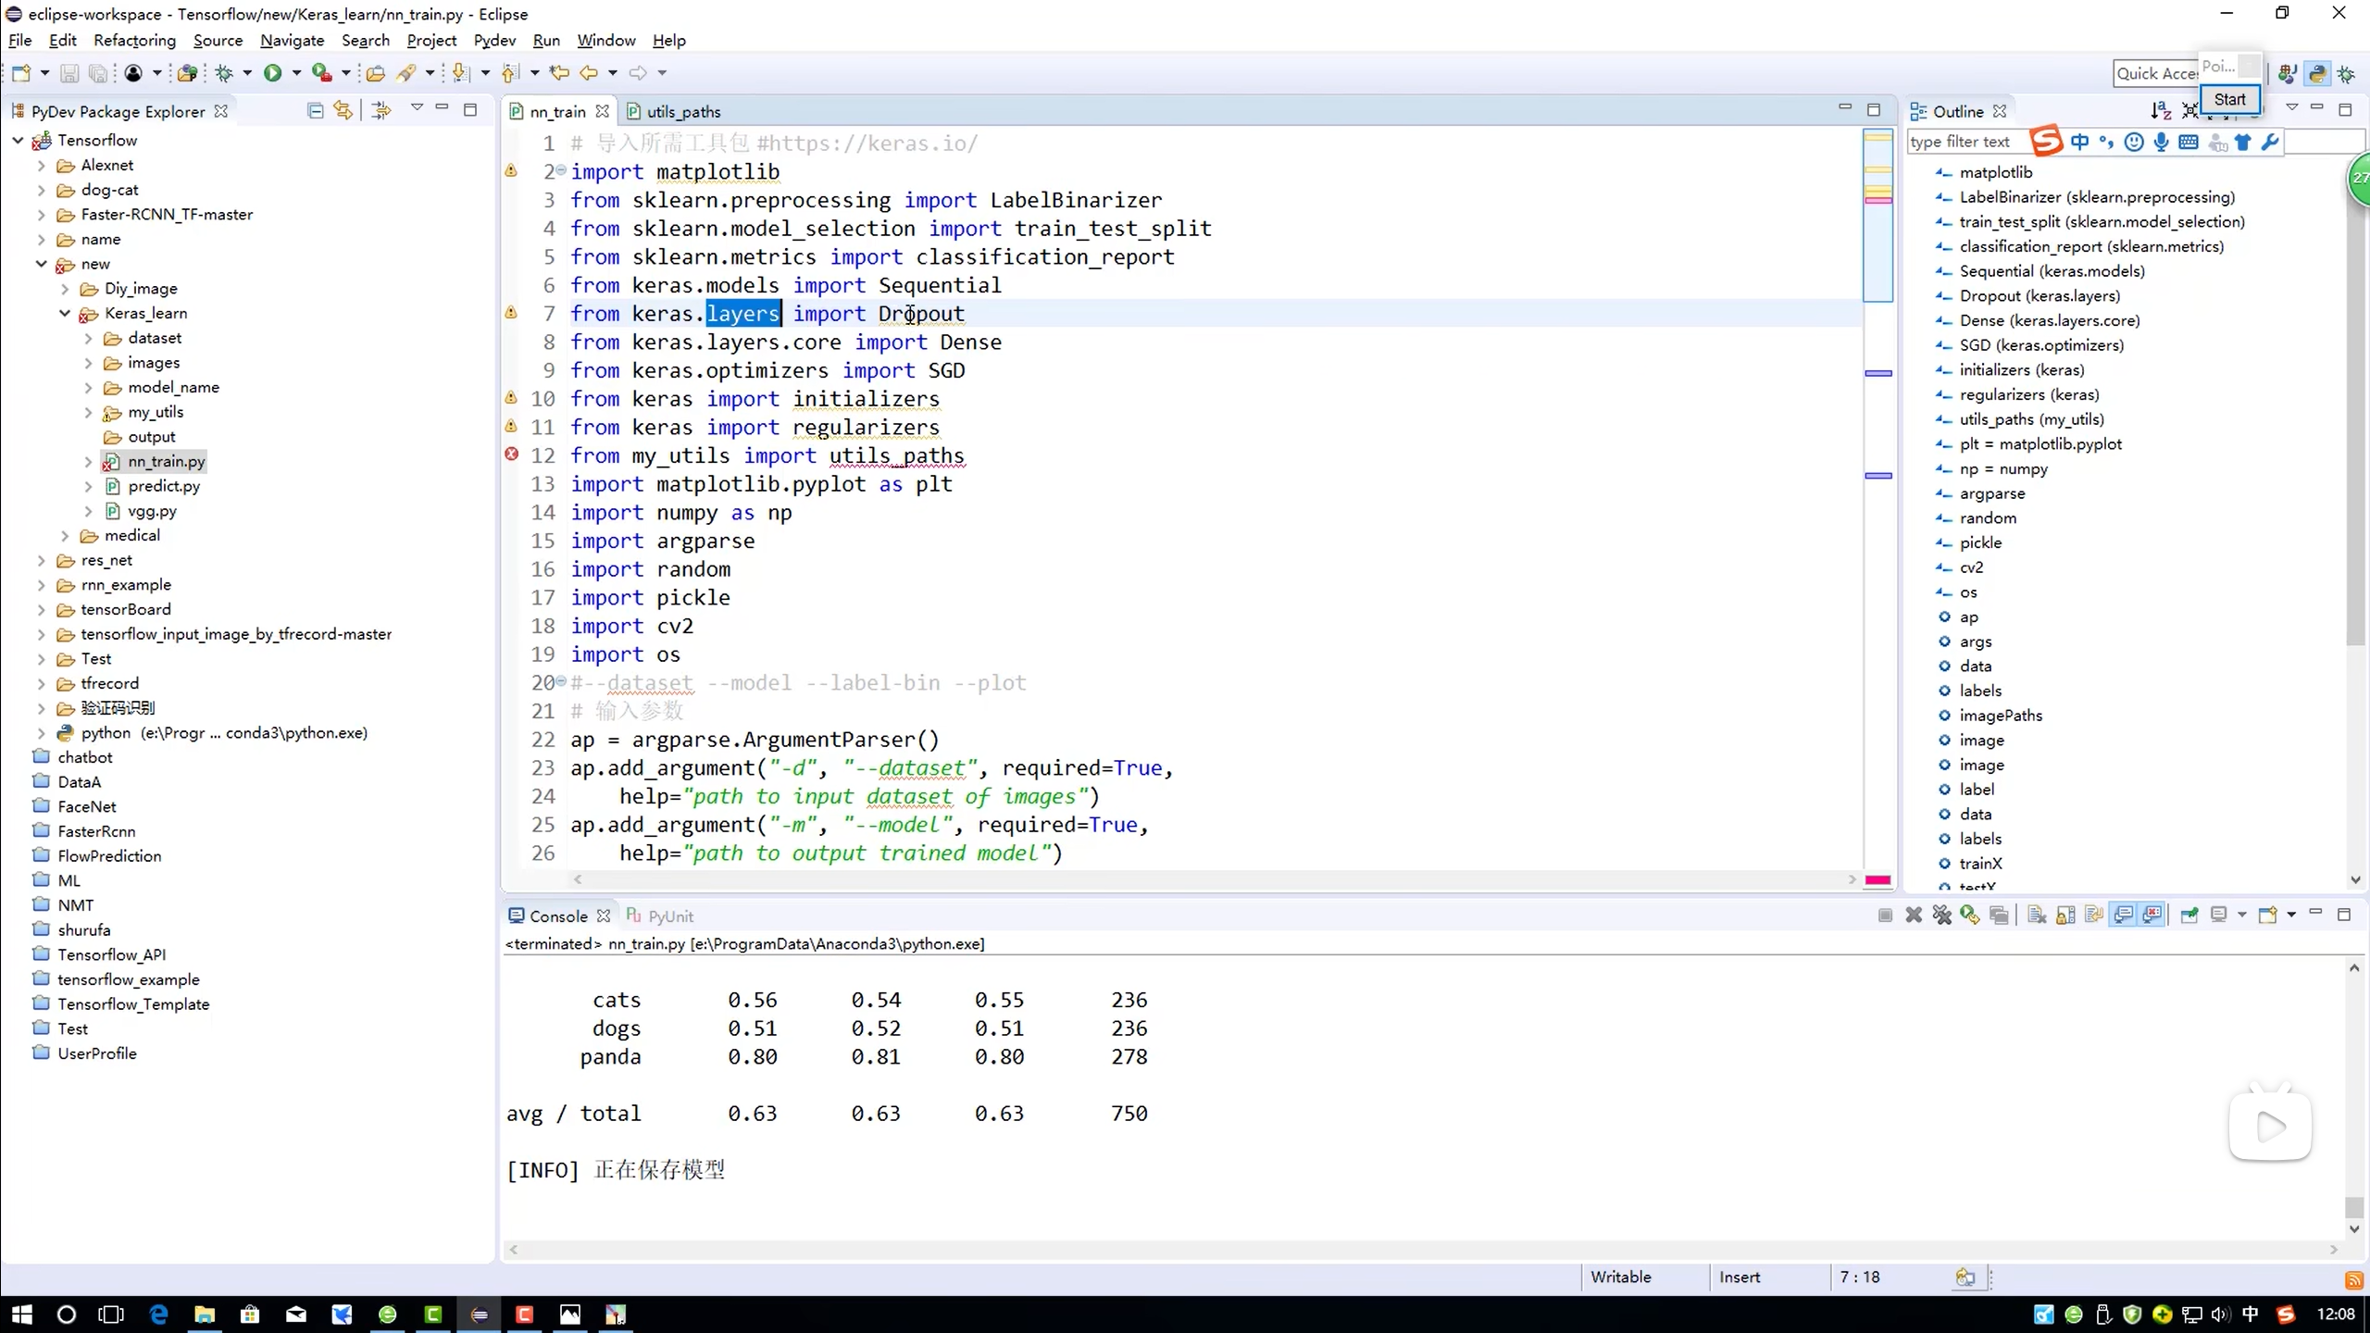Click the Debug bug icon in main toolbar
This screenshot has height=1333, width=2370.
(x=223, y=72)
